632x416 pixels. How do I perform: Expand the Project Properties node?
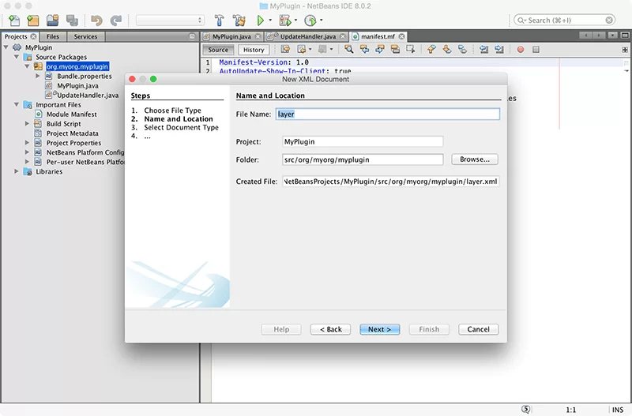27,143
